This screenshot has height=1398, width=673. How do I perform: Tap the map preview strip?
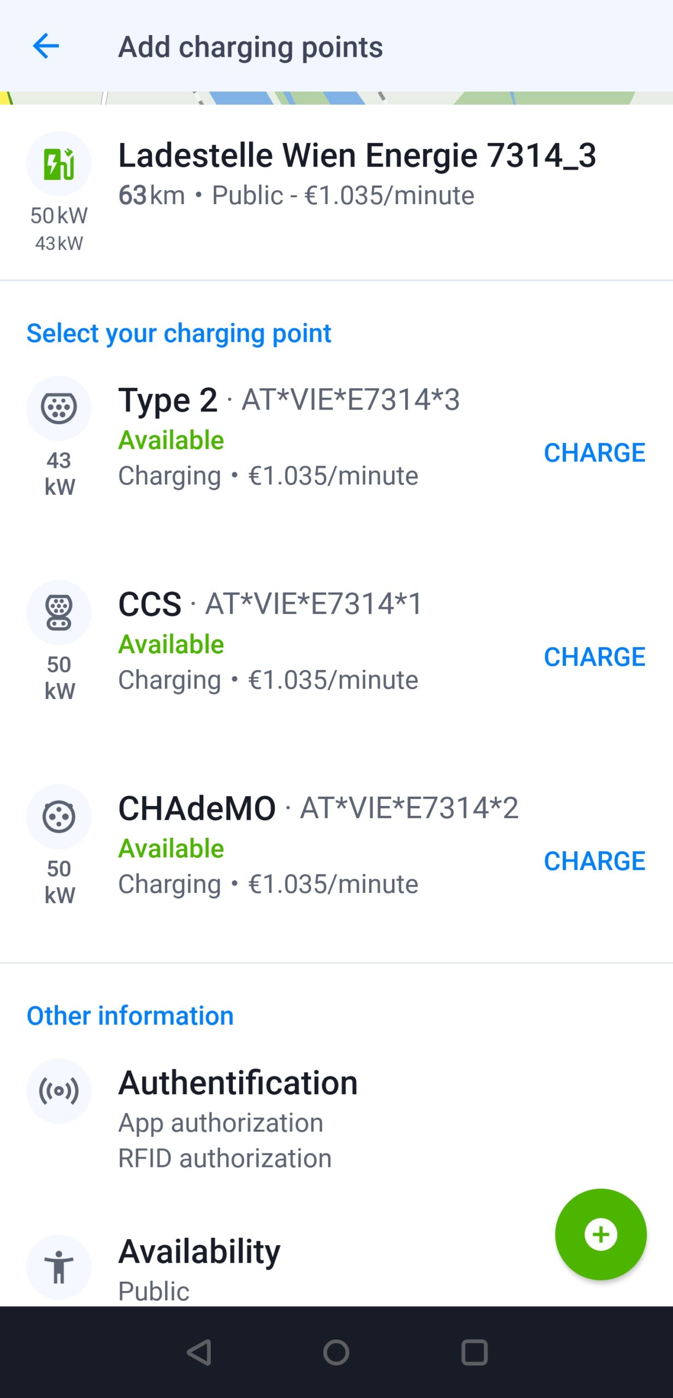coord(336,98)
